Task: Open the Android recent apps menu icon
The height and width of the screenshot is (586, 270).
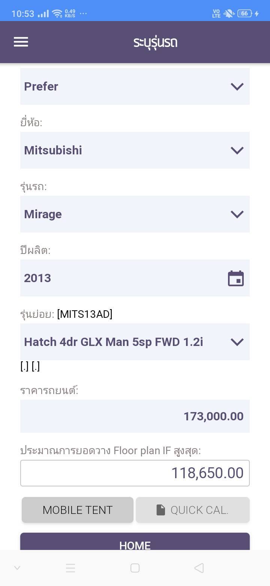Action: point(70,568)
